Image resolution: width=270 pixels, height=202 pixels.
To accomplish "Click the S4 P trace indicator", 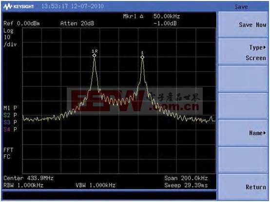I will [10, 129].
